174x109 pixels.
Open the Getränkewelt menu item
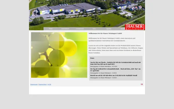[80, 29]
